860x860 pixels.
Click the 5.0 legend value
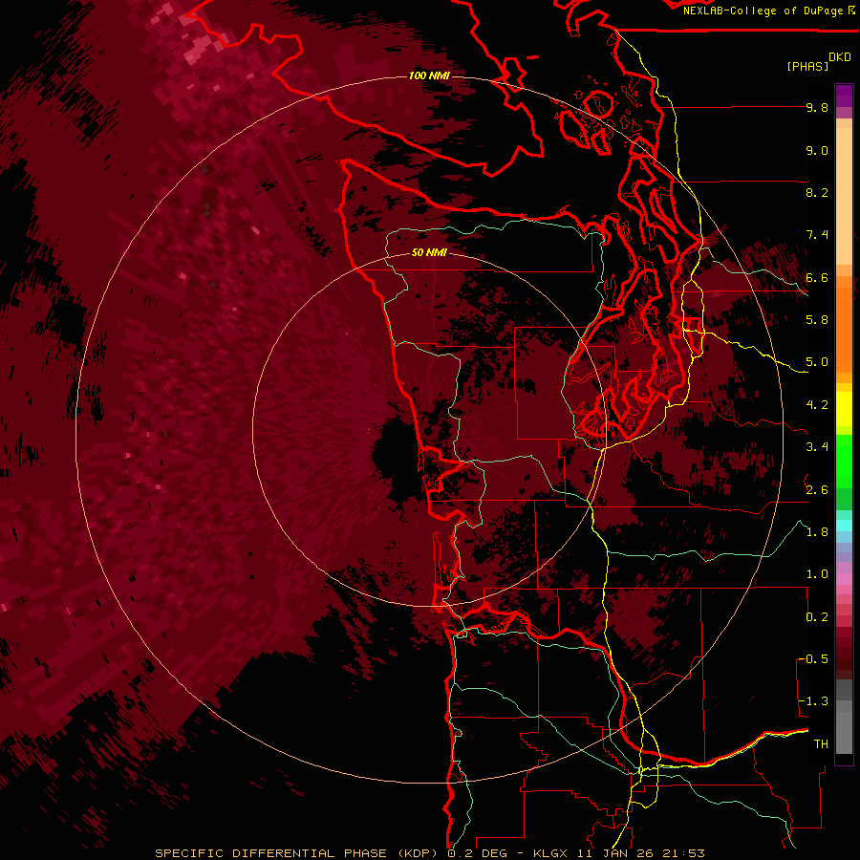point(817,362)
